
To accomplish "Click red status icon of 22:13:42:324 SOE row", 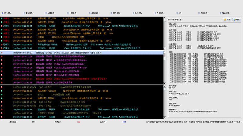I will 2,87.
